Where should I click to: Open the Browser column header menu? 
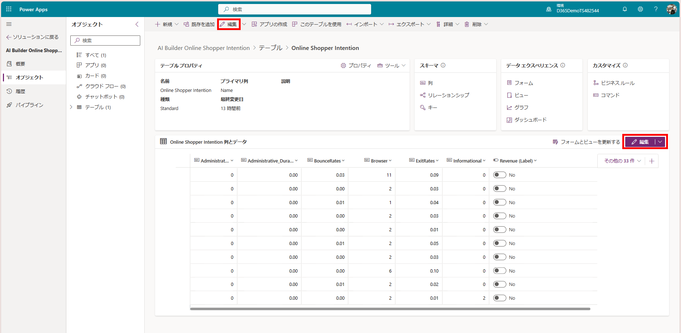pos(390,161)
